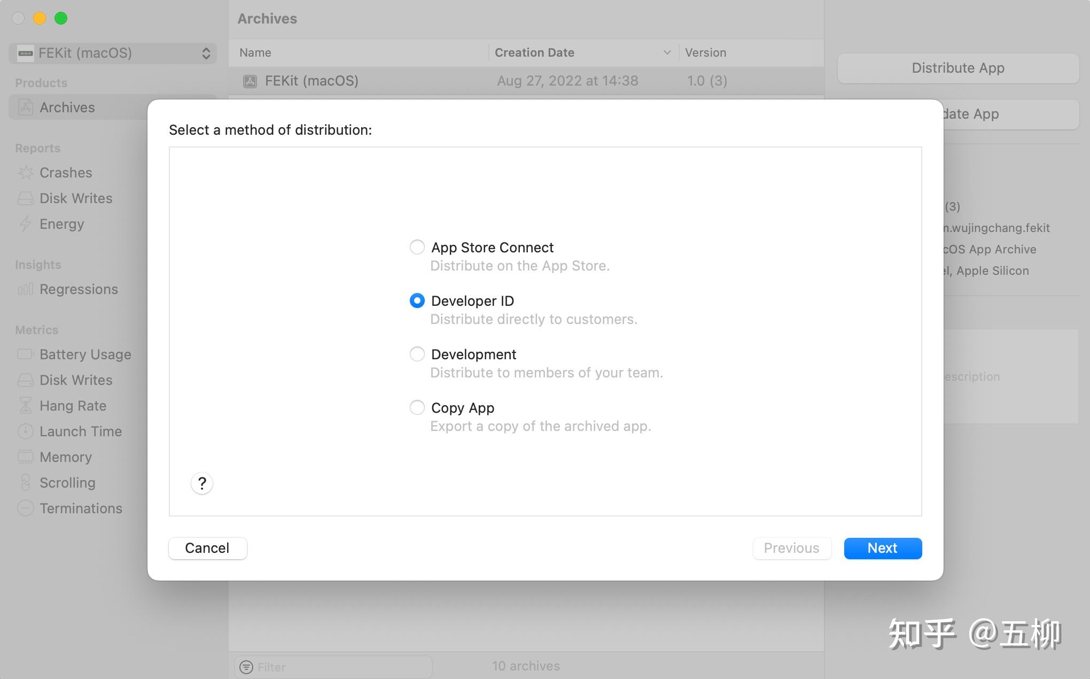This screenshot has width=1090, height=679.
Task: Toggle the Creation Date sort chevron
Action: click(666, 52)
